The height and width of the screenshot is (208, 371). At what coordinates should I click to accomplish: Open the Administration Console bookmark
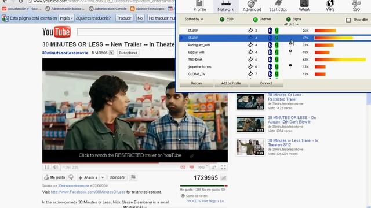pyautogui.click(x=108, y=9)
